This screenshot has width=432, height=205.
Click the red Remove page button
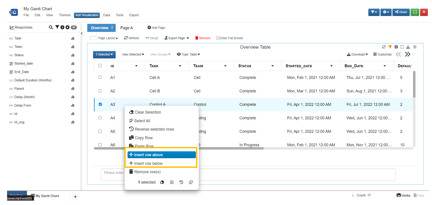click(x=203, y=38)
